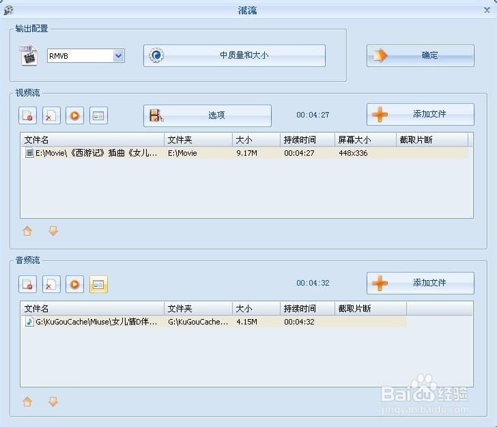Click 持续时间 column header in video list

(307, 139)
